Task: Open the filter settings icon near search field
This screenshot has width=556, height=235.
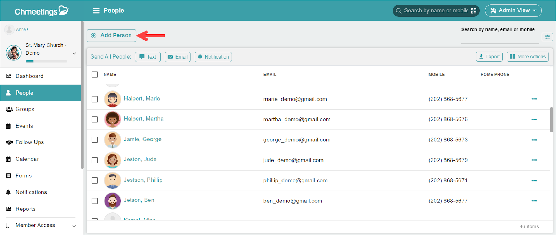Action: click(547, 37)
